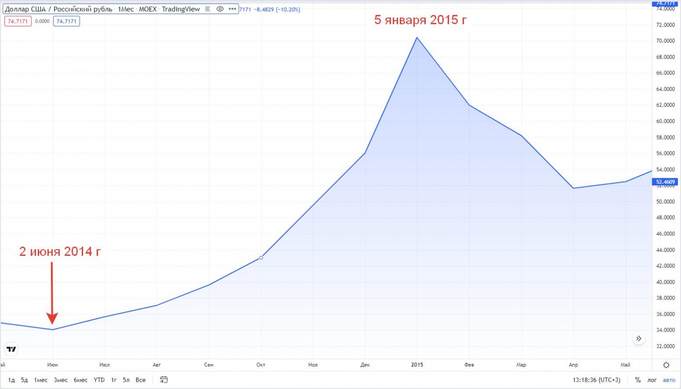Toggle percent scale mode
The width and height of the screenshot is (681, 389).
click(x=638, y=380)
